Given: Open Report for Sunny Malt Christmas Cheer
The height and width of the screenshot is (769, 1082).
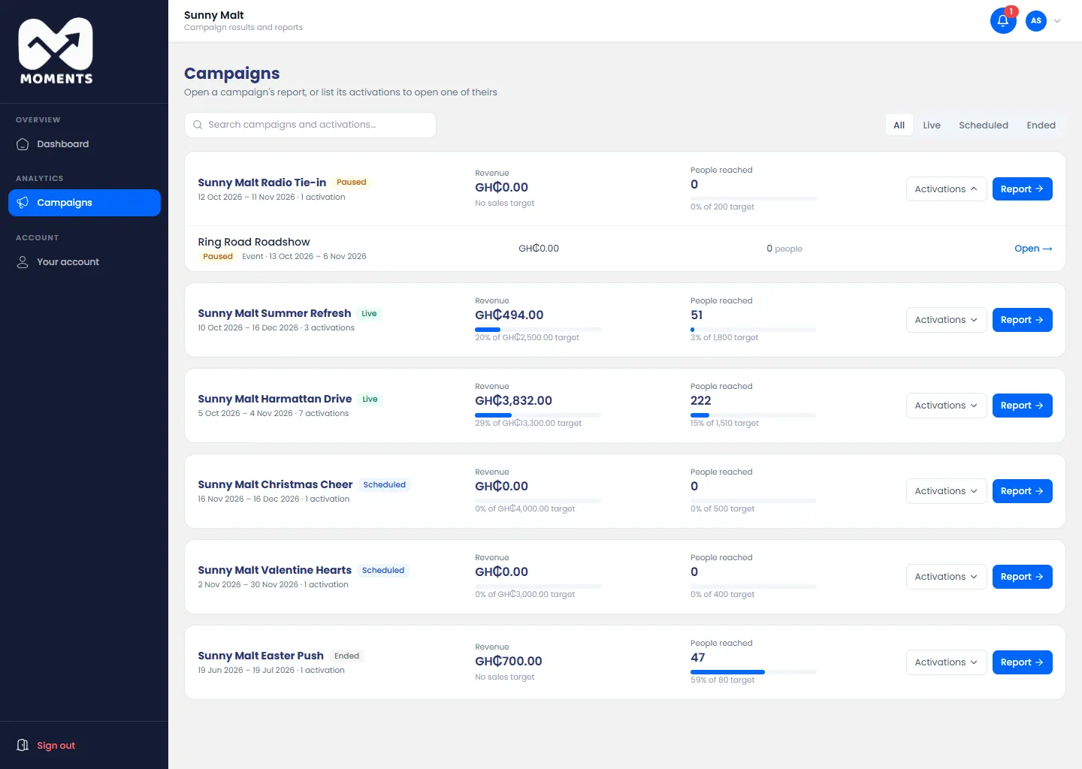Looking at the screenshot, I should tap(1022, 491).
